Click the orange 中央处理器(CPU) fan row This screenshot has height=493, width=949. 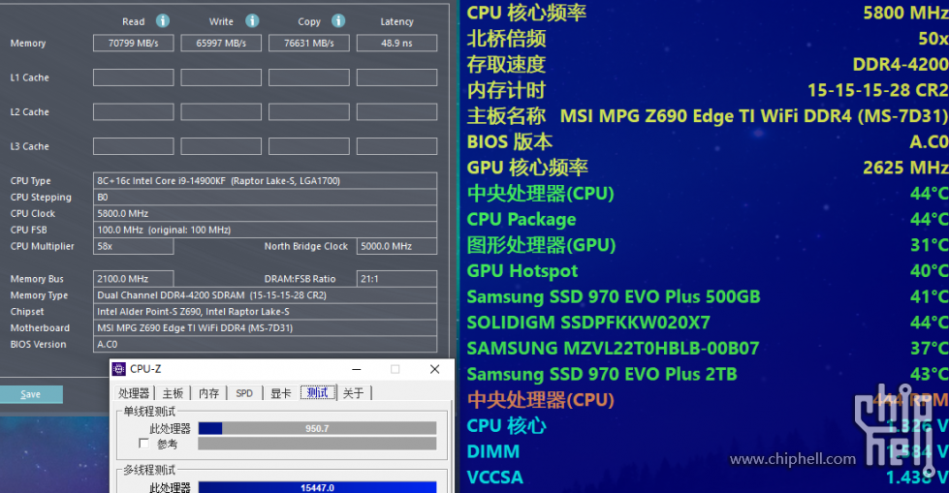coord(707,400)
